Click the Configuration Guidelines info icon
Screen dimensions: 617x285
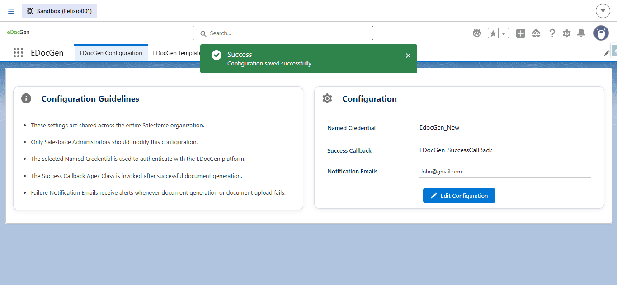point(26,98)
